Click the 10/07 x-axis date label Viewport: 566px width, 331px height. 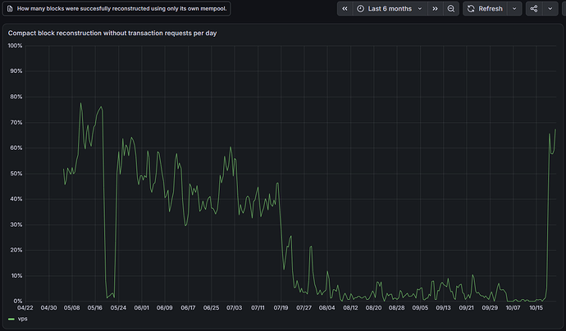(513, 308)
